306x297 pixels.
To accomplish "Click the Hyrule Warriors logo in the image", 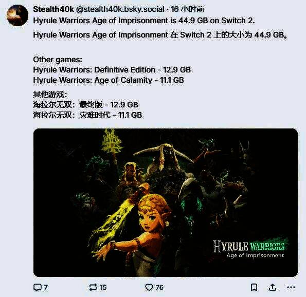I will pos(250,248).
